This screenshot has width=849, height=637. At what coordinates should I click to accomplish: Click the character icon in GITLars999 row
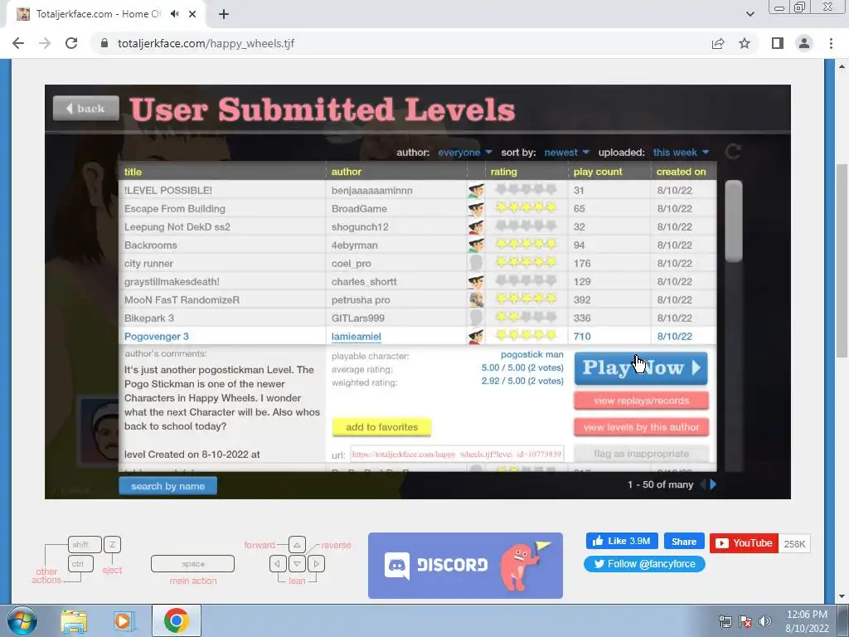(476, 318)
